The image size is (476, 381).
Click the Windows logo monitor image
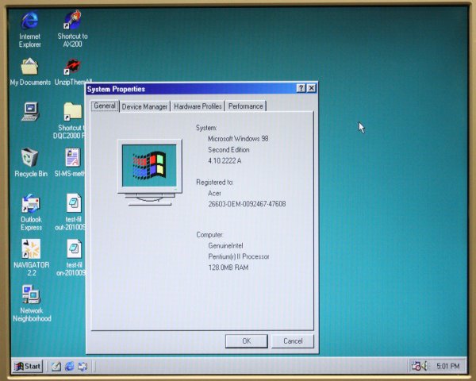pos(149,172)
